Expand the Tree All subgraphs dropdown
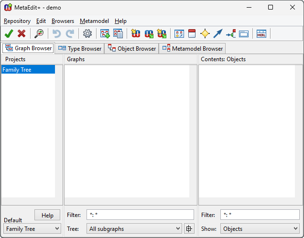This screenshot has width=304, height=238. click(134, 229)
